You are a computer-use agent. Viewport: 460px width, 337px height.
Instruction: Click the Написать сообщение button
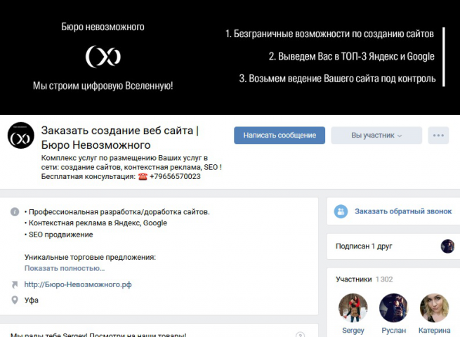(x=280, y=136)
